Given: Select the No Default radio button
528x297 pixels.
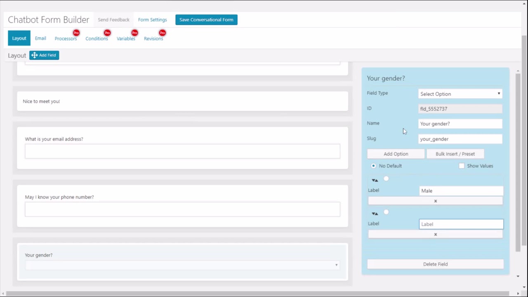Looking at the screenshot, I should [x=373, y=165].
